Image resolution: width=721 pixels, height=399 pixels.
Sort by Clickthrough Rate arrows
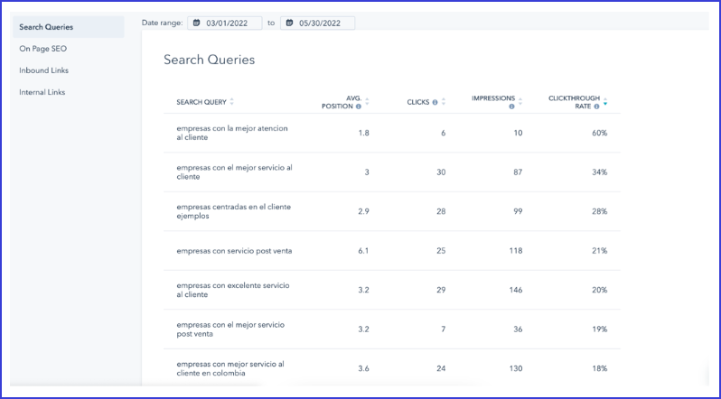(x=605, y=102)
